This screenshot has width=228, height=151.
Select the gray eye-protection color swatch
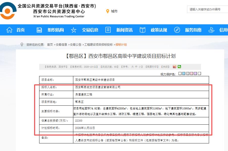[x=188, y=73]
